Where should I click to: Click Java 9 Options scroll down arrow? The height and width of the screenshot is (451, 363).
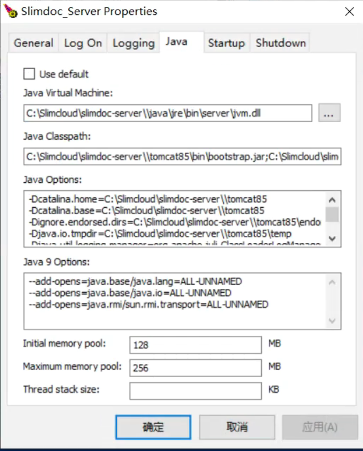click(332, 320)
